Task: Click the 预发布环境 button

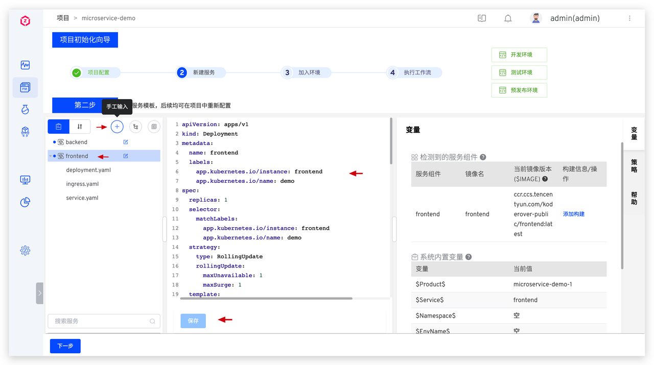Action: pos(519,90)
